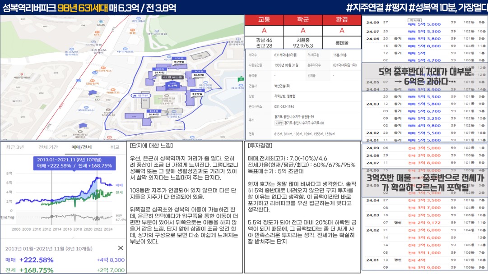Image resolution: width=488 pixels, height=274 pixels.
Task: Click the 지역난방, 열병합 heating value
Action: pyautogui.click(x=284, y=96)
